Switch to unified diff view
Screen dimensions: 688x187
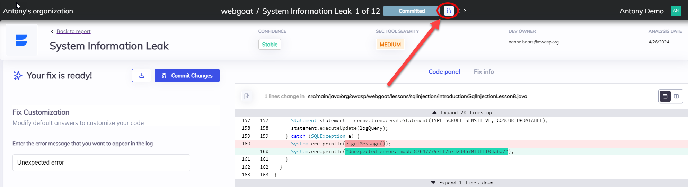coord(665,97)
